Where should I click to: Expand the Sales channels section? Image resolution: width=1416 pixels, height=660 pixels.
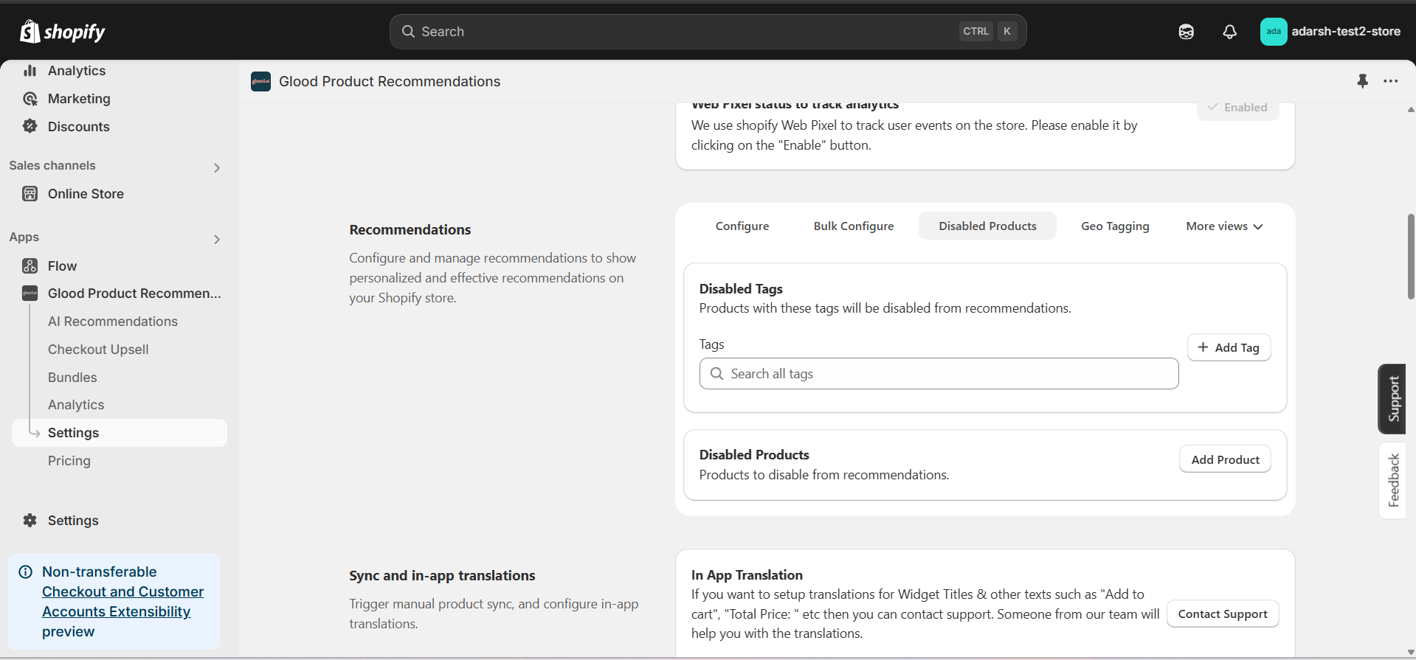(x=217, y=168)
